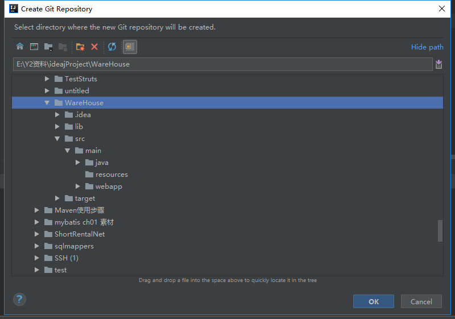The image size is (455, 319).
Task: Expand the java folder
Action: point(78,163)
